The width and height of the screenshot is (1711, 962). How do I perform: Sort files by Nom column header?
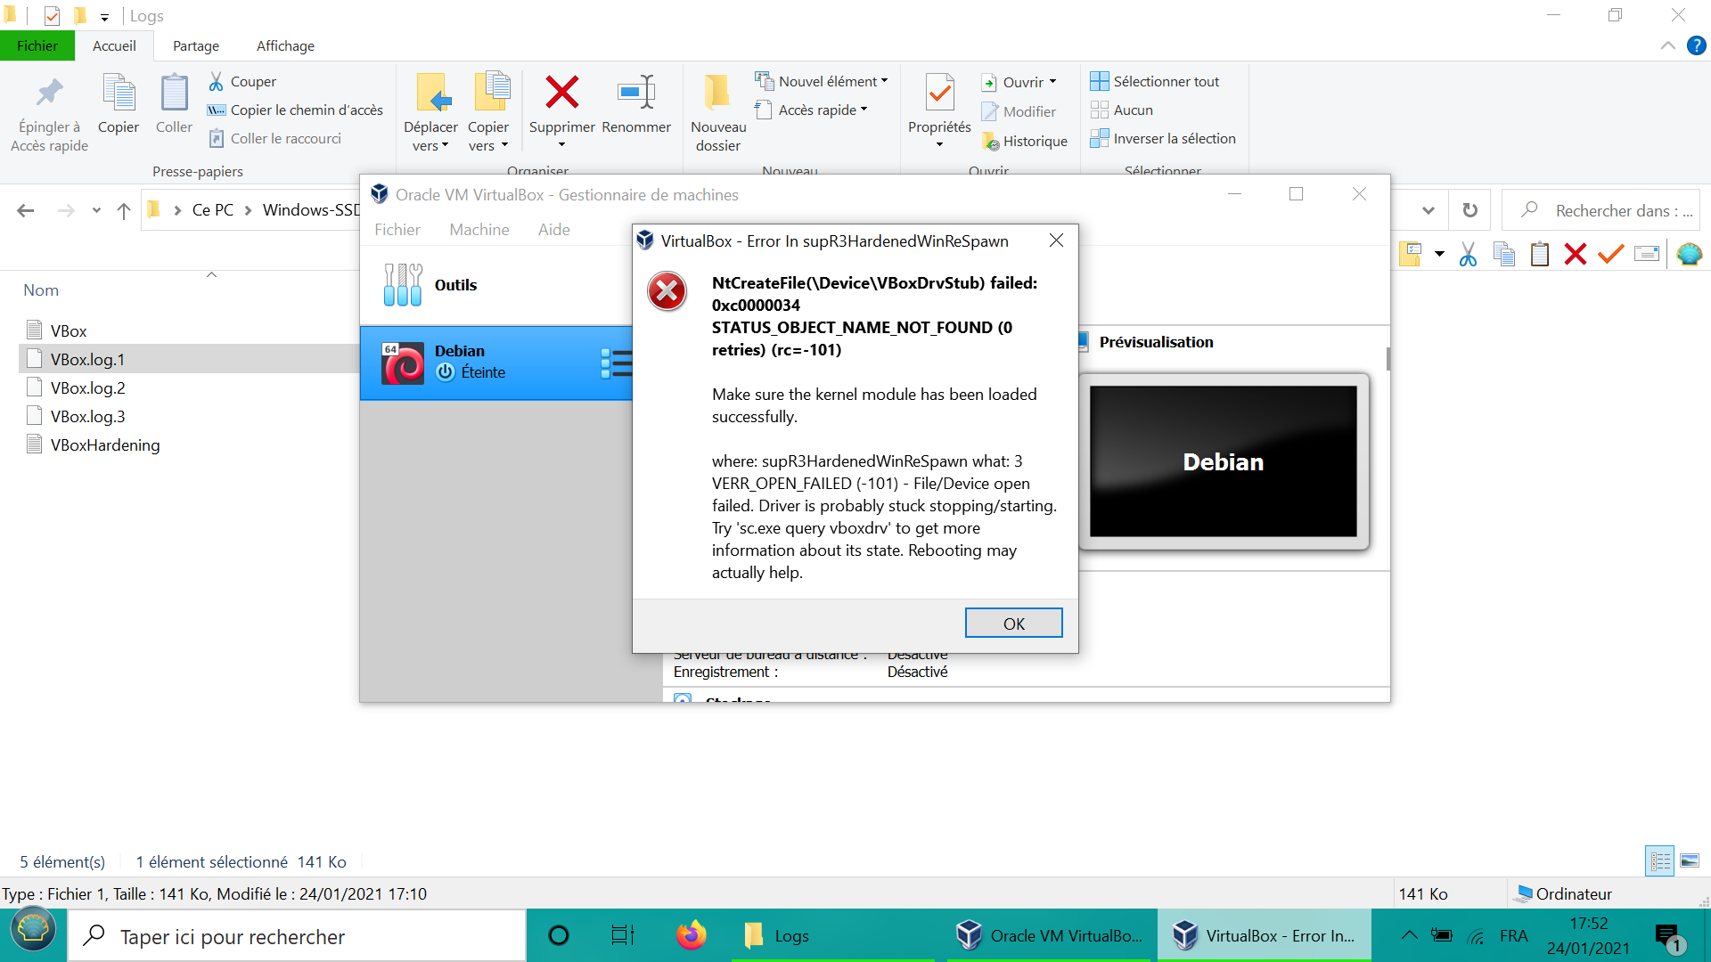(41, 289)
